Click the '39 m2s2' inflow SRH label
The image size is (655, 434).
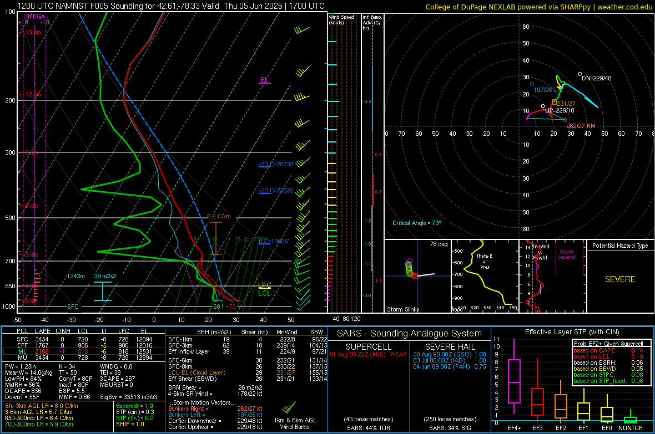[x=105, y=276]
